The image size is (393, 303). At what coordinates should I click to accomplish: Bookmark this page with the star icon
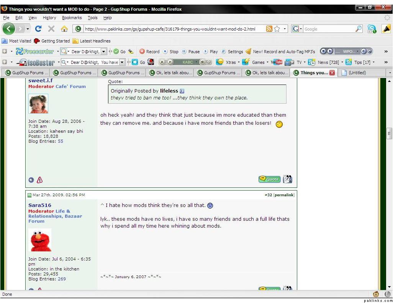click(277, 29)
